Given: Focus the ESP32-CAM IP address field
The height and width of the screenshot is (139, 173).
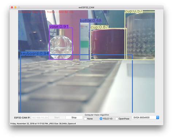Looking at the screenshot, I should pyautogui.click(x=40, y=118).
